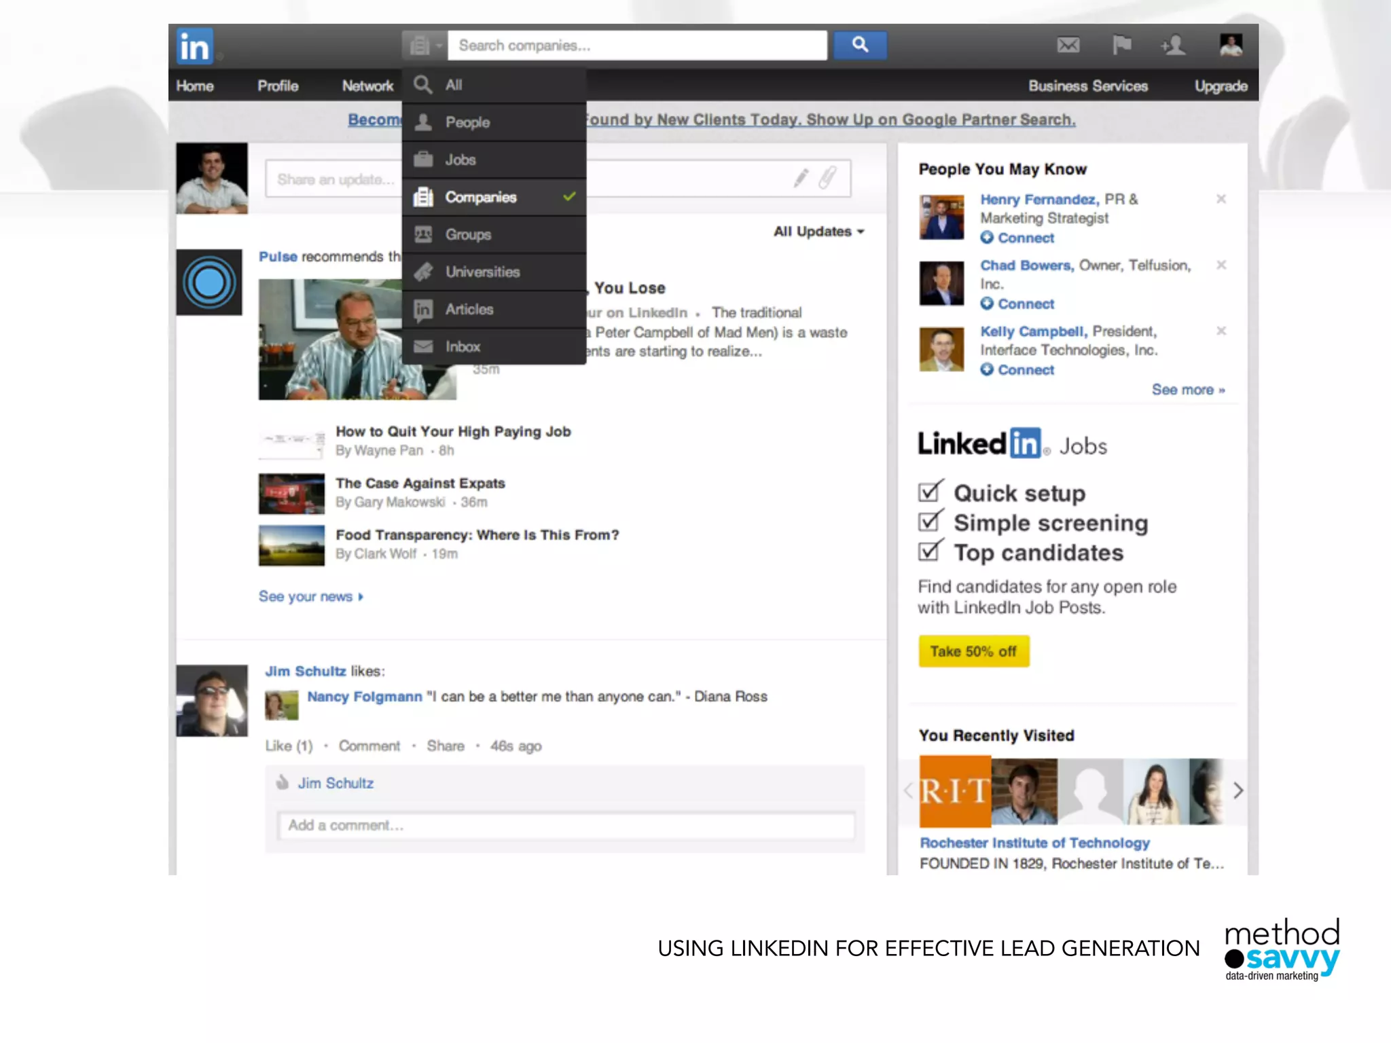Click the LinkedIn Jobs ad logo
This screenshot has width=1391, height=1043.
click(1012, 444)
